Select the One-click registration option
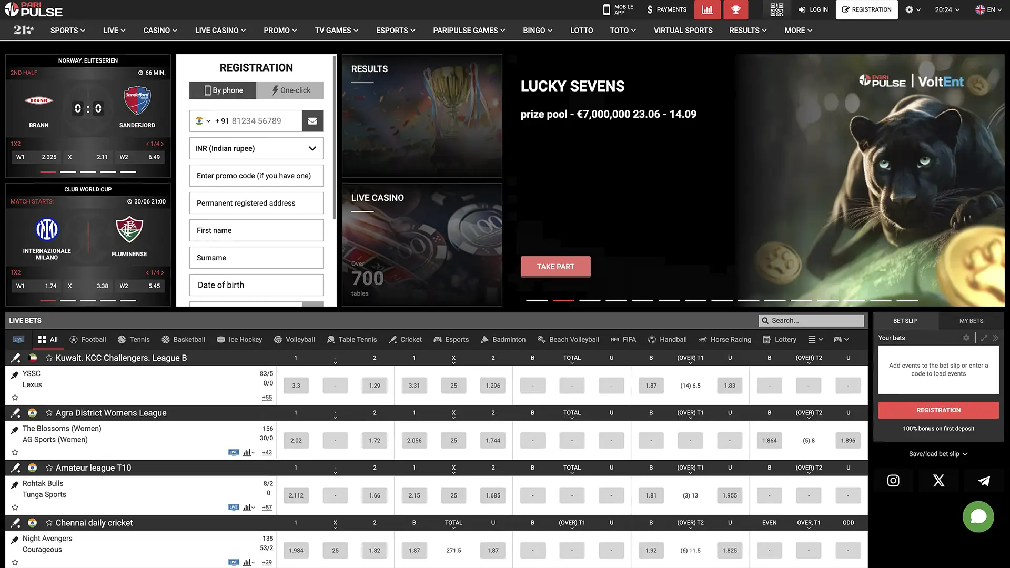1010x568 pixels. click(290, 90)
